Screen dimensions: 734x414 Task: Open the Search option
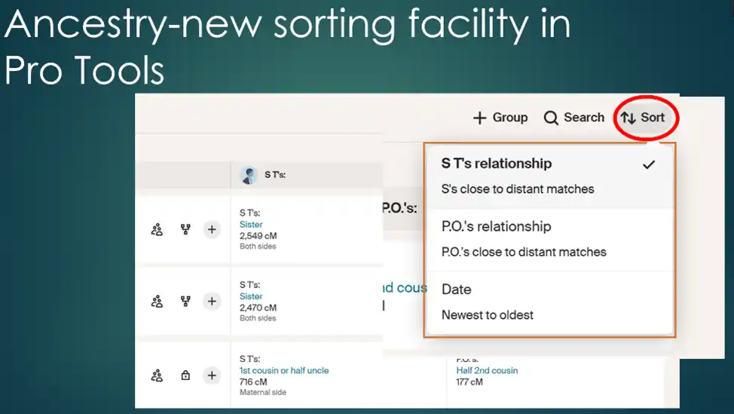[x=574, y=118]
